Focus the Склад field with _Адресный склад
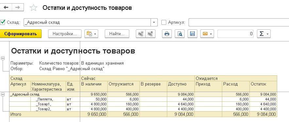 pyautogui.click(x=87, y=23)
